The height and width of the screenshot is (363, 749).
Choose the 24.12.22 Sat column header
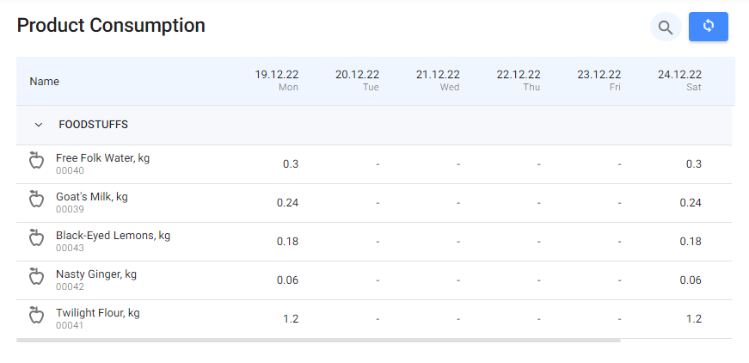point(679,81)
